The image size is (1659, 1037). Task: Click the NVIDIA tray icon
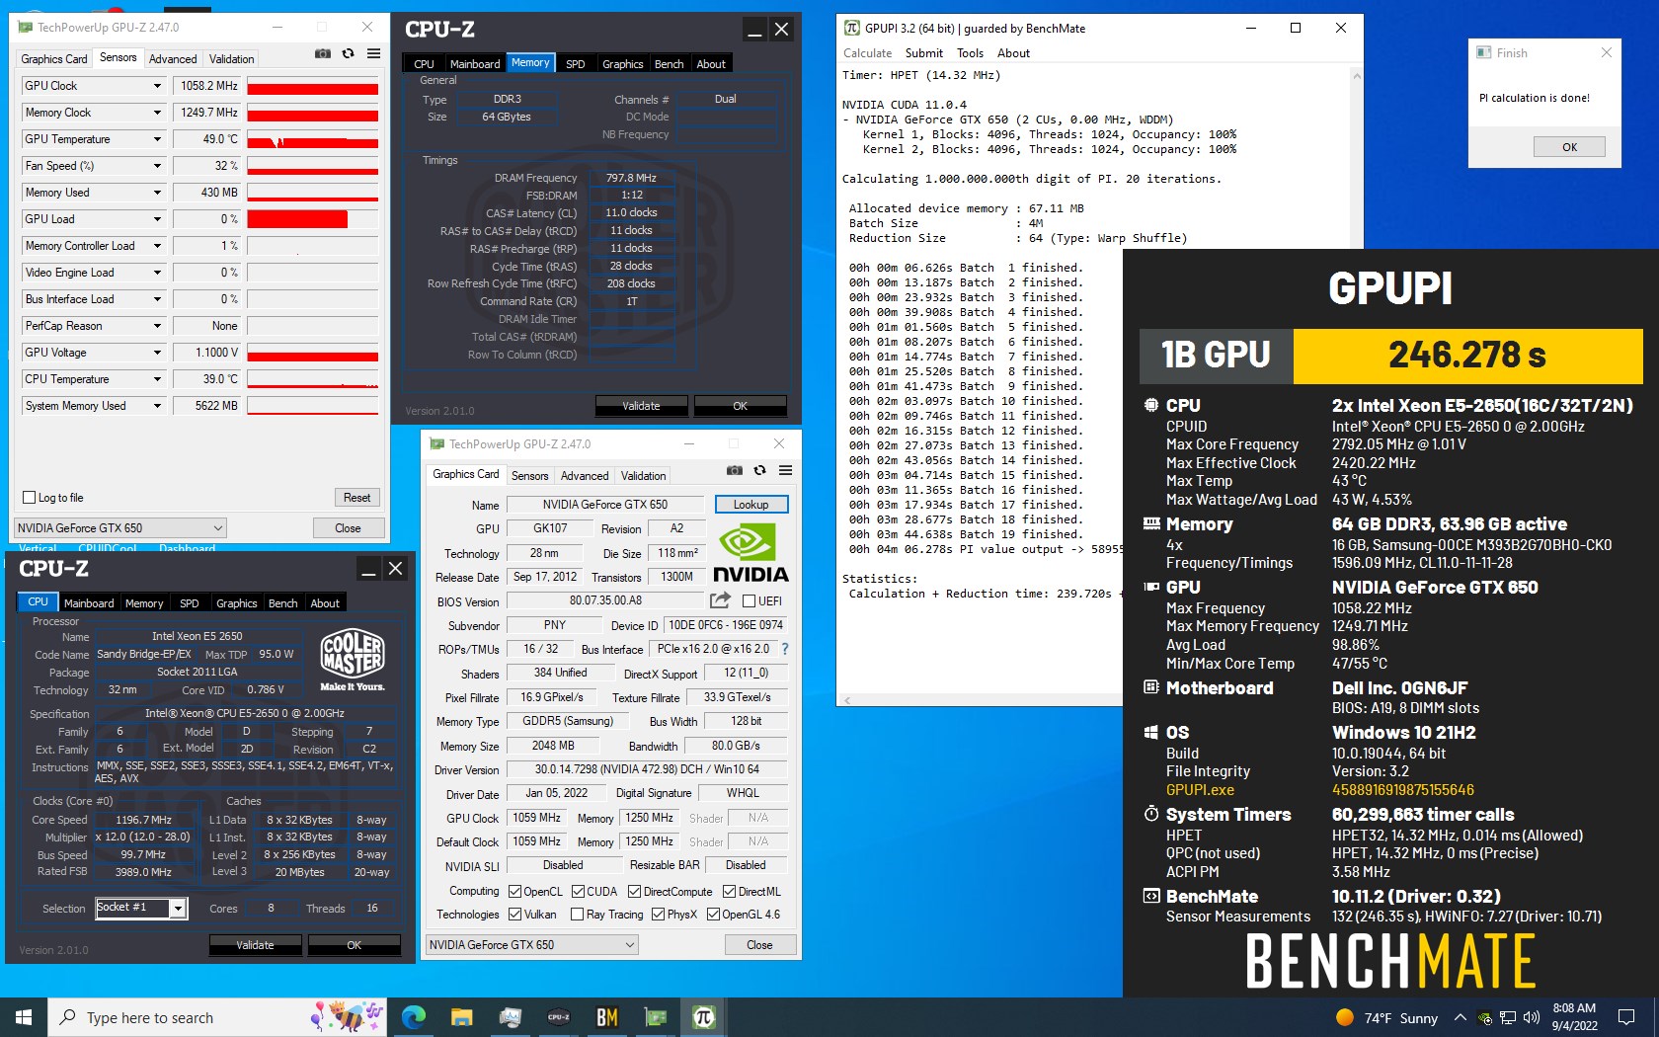coord(1484,1017)
